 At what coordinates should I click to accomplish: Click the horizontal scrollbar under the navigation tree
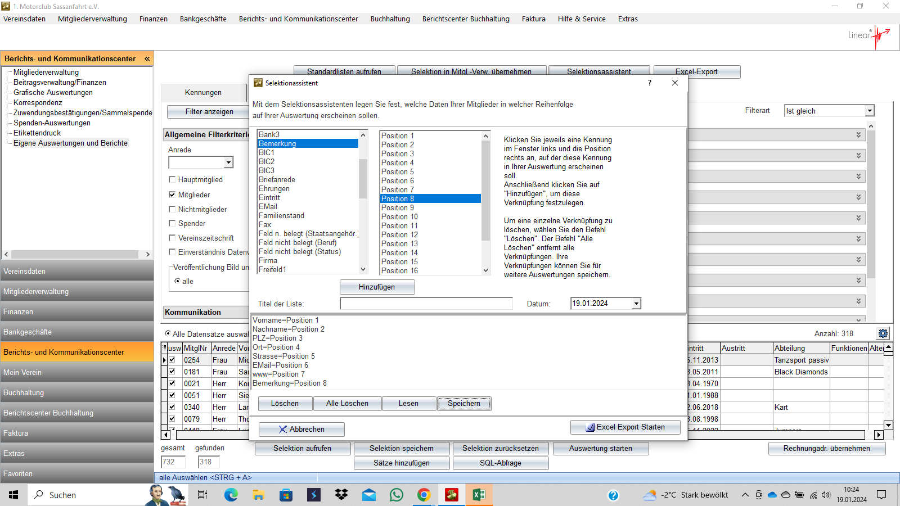pyautogui.click(x=75, y=254)
